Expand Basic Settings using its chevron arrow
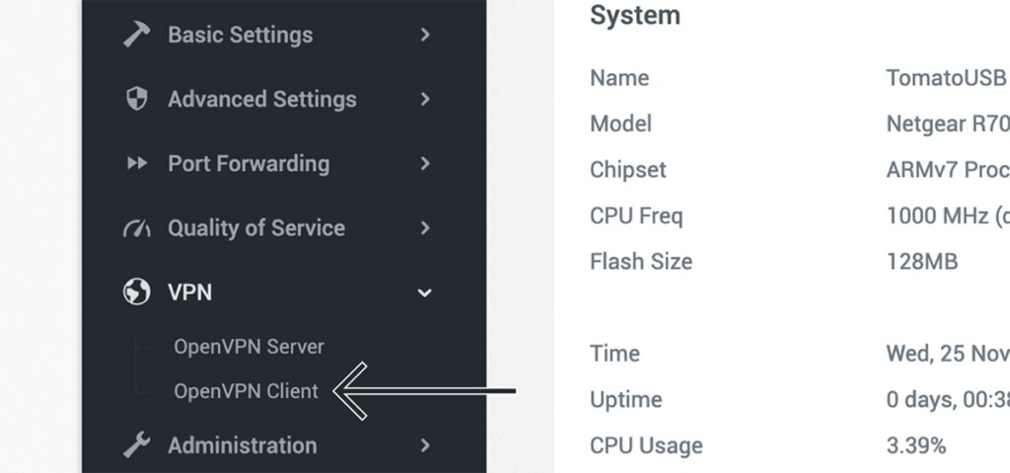This screenshot has width=1010, height=473. [424, 34]
